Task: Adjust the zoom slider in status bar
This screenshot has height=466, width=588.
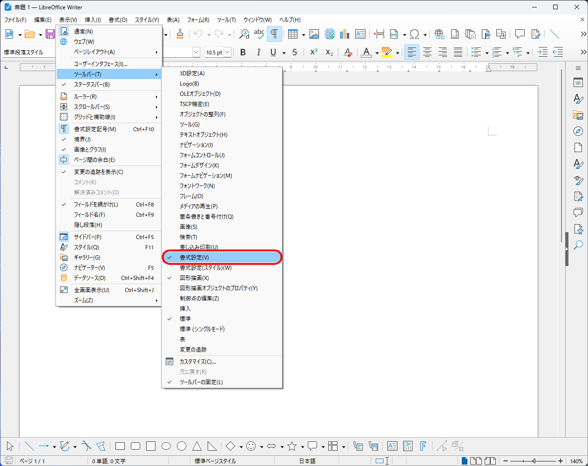Action: (534, 461)
